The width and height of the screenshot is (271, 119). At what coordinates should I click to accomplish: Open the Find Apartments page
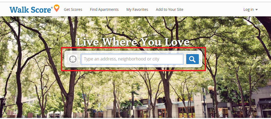(x=104, y=9)
